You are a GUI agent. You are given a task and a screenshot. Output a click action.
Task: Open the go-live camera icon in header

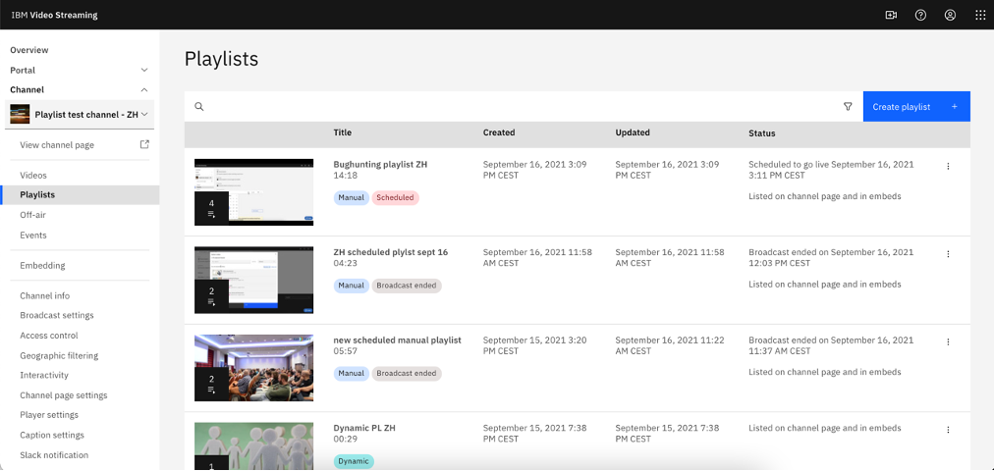[891, 15]
